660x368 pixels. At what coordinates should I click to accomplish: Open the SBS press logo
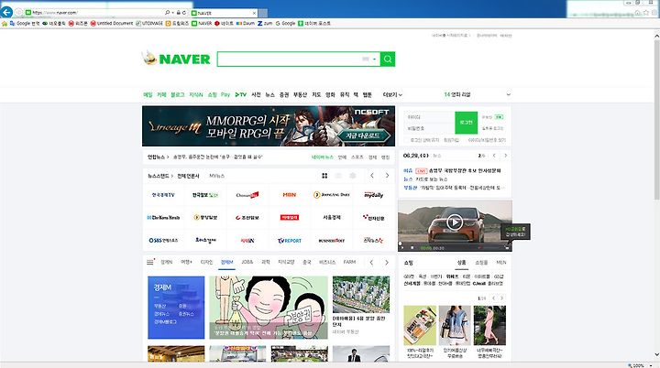pyautogui.click(x=163, y=241)
